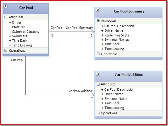Select Remaining Seats attribute in Car Pool Summary
The height and width of the screenshot is (126, 168).
coord(117,35)
